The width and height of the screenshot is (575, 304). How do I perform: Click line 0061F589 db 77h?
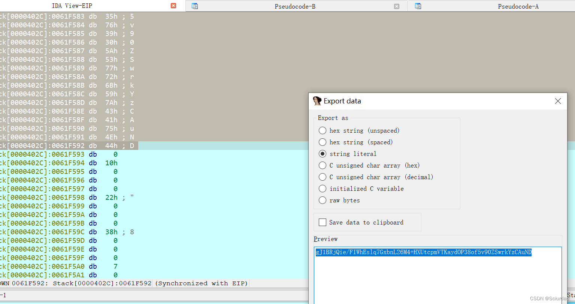[x=67, y=68]
